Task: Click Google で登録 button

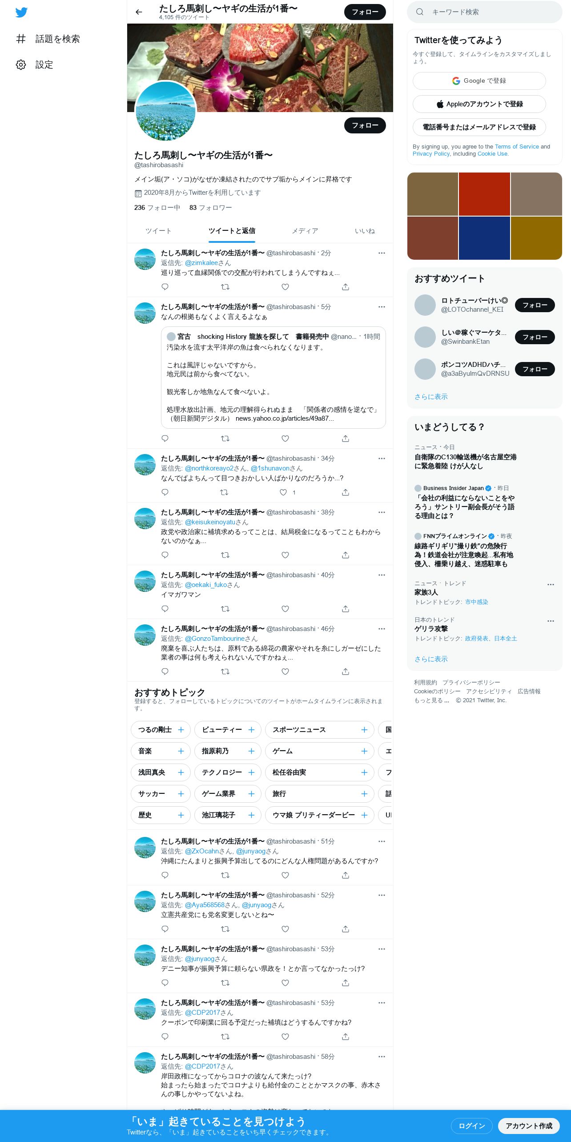Action: point(479,81)
